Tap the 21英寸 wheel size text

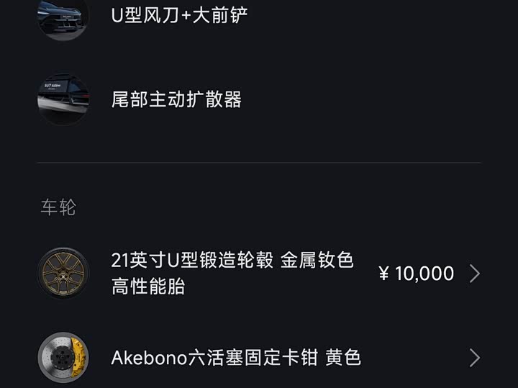click(138, 261)
